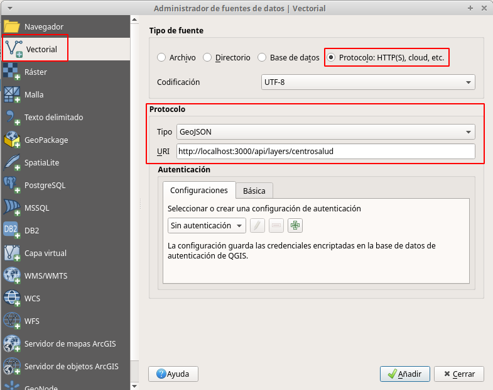493x390 pixels.
Task: Select the Servidor de mapas ArcGIS icon
Action: point(12,343)
